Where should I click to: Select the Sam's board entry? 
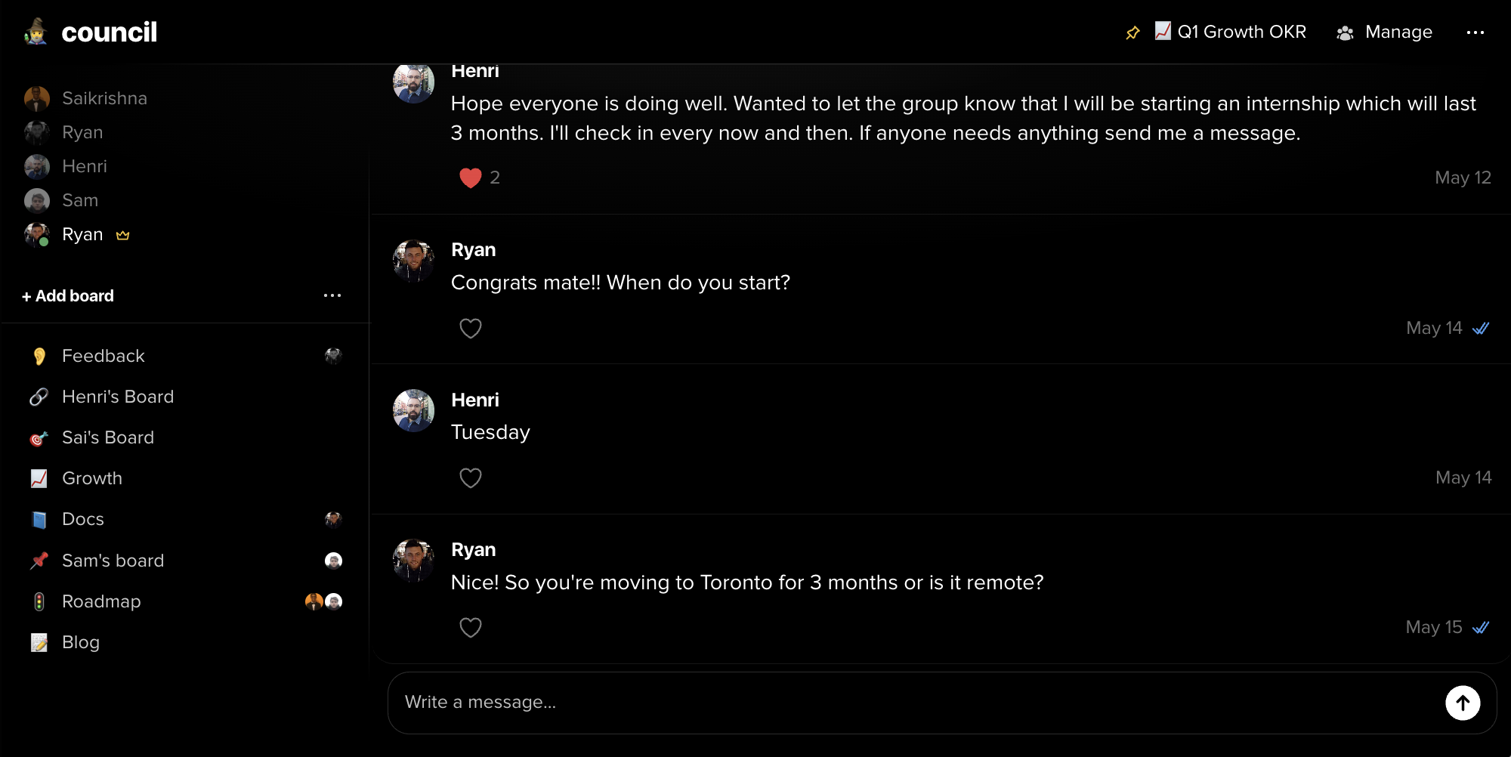[x=112, y=560]
